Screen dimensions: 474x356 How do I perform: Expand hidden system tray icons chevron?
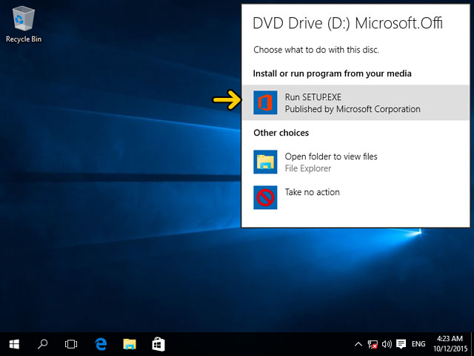pyautogui.click(x=358, y=344)
